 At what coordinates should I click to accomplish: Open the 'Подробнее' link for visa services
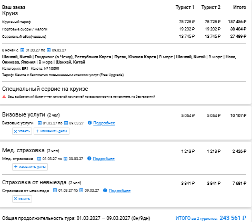104,123
